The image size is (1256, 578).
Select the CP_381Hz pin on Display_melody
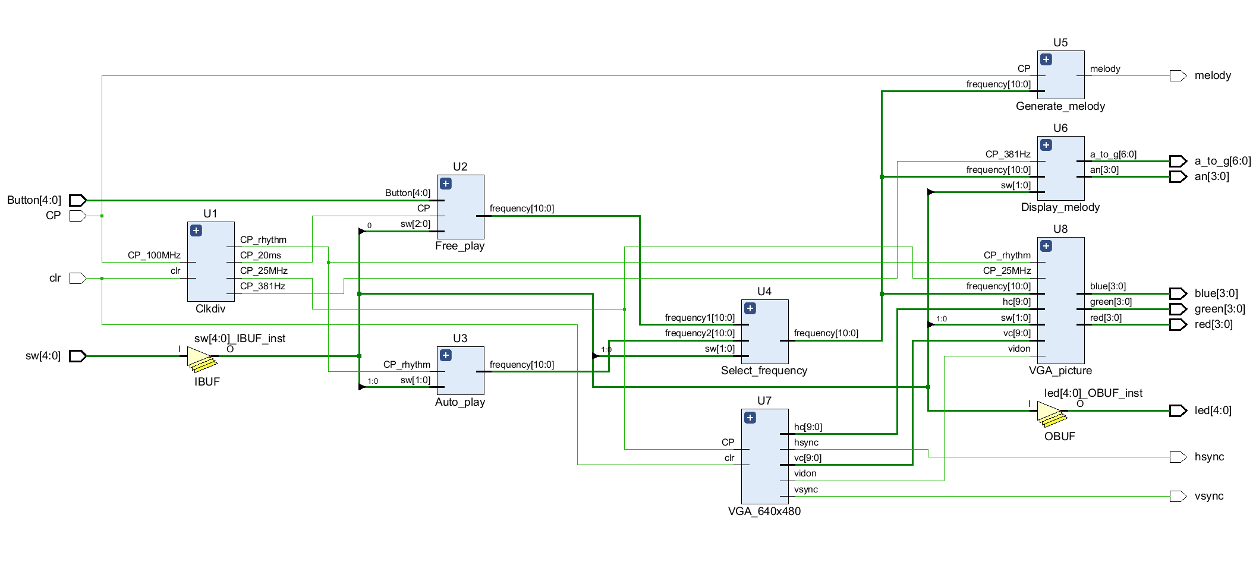tap(1008, 154)
